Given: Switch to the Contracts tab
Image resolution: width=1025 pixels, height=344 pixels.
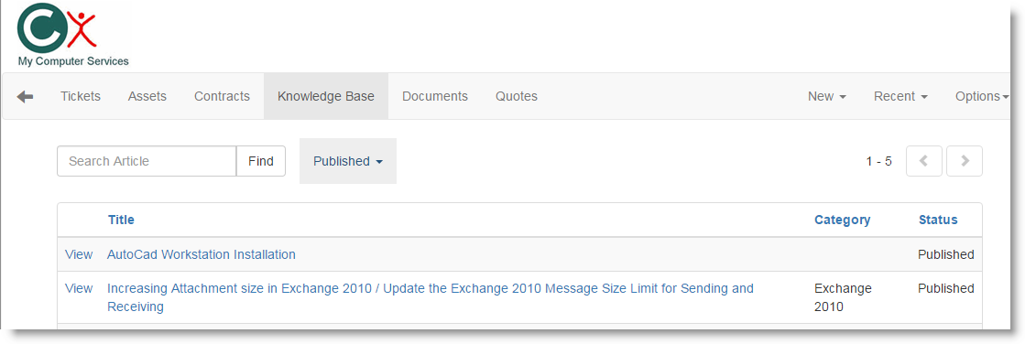Looking at the screenshot, I should pos(222,97).
